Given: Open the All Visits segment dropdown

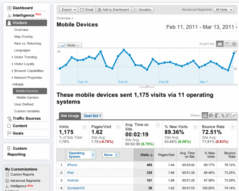Looking at the screenshot, I should pyautogui.click(x=223, y=10).
